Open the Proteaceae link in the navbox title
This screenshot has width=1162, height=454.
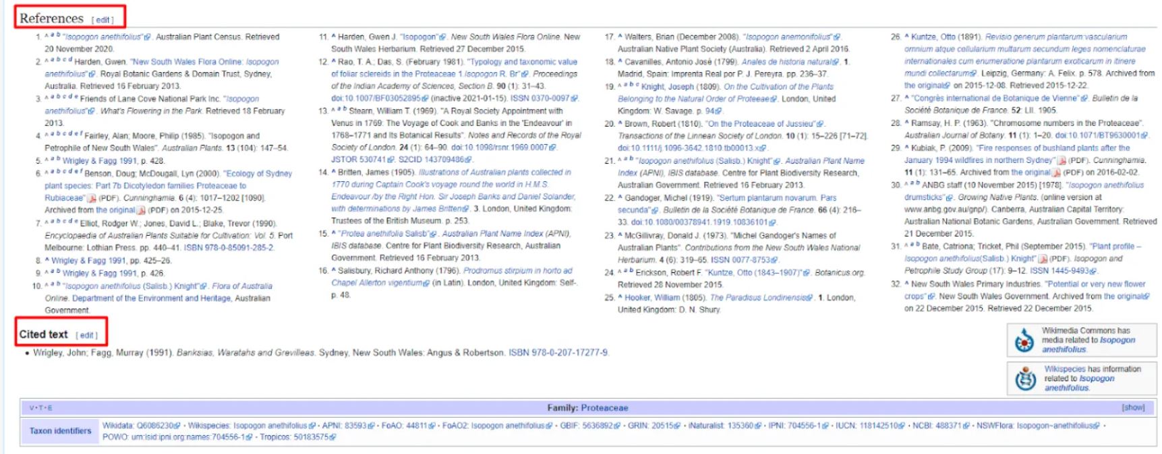[604, 408]
